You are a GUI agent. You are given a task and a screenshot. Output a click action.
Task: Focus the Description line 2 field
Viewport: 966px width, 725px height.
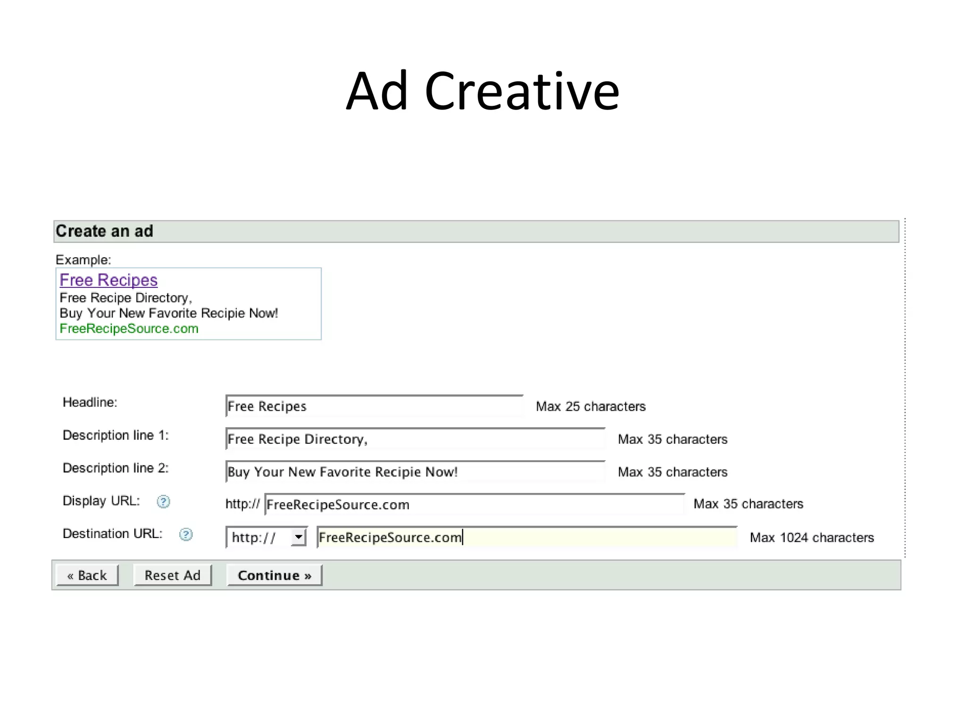(416, 472)
